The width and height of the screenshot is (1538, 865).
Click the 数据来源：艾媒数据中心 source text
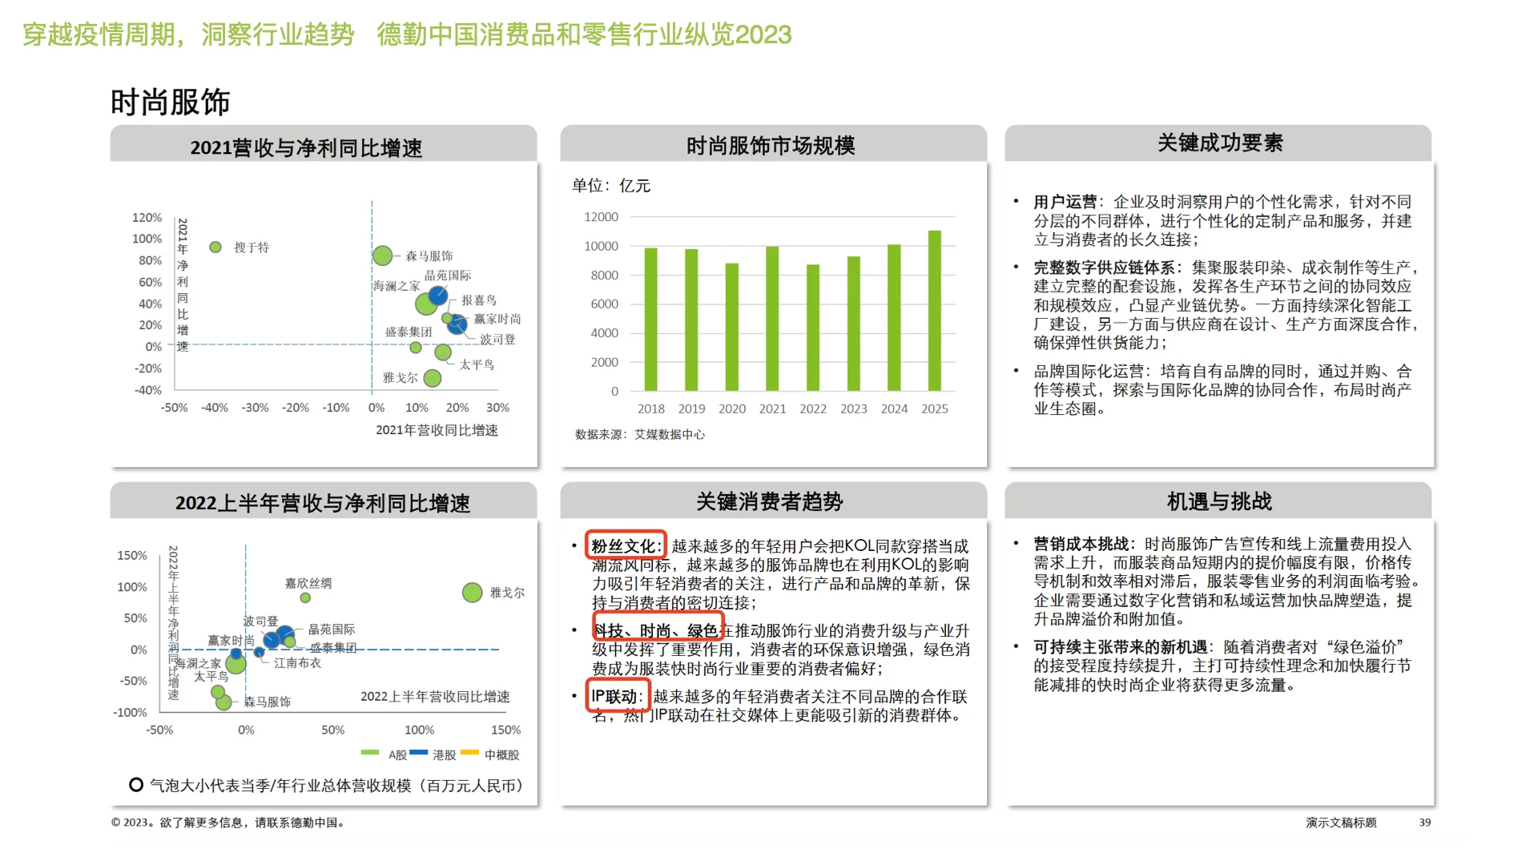[641, 435]
